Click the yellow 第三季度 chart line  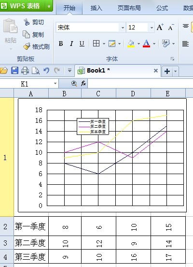115,136
